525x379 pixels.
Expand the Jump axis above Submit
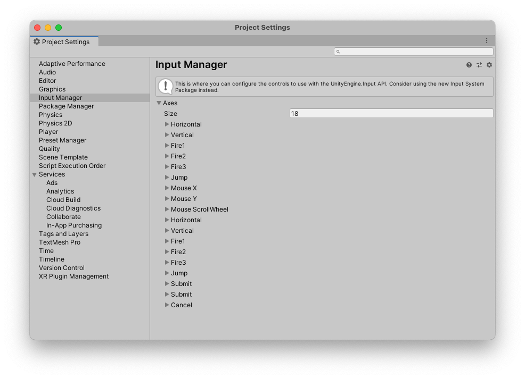pyautogui.click(x=167, y=273)
